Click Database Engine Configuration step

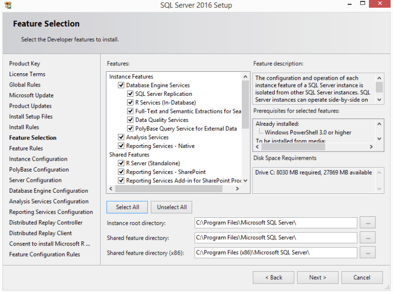(x=49, y=191)
